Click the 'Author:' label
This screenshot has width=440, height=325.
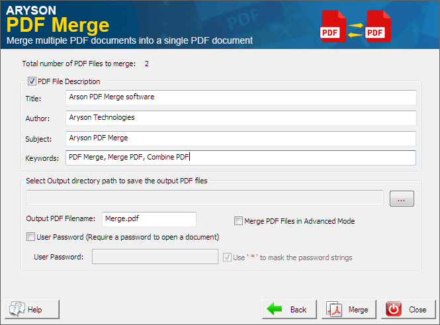tap(38, 118)
